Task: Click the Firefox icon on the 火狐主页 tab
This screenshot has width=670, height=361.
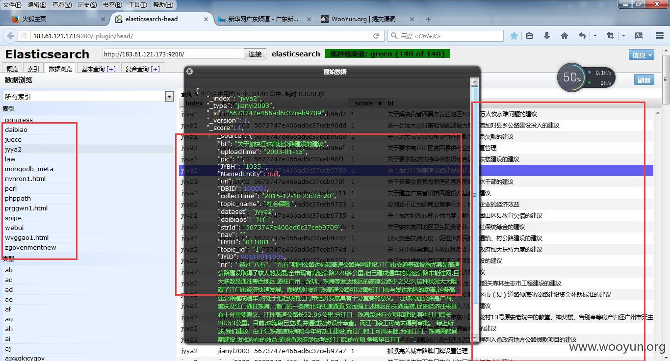Action: [16, 19]
